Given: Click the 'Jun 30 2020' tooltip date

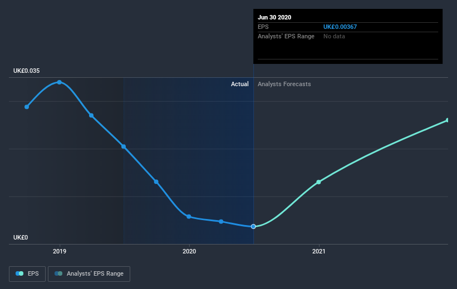Looking at the screenshot, I should (274, 17).
